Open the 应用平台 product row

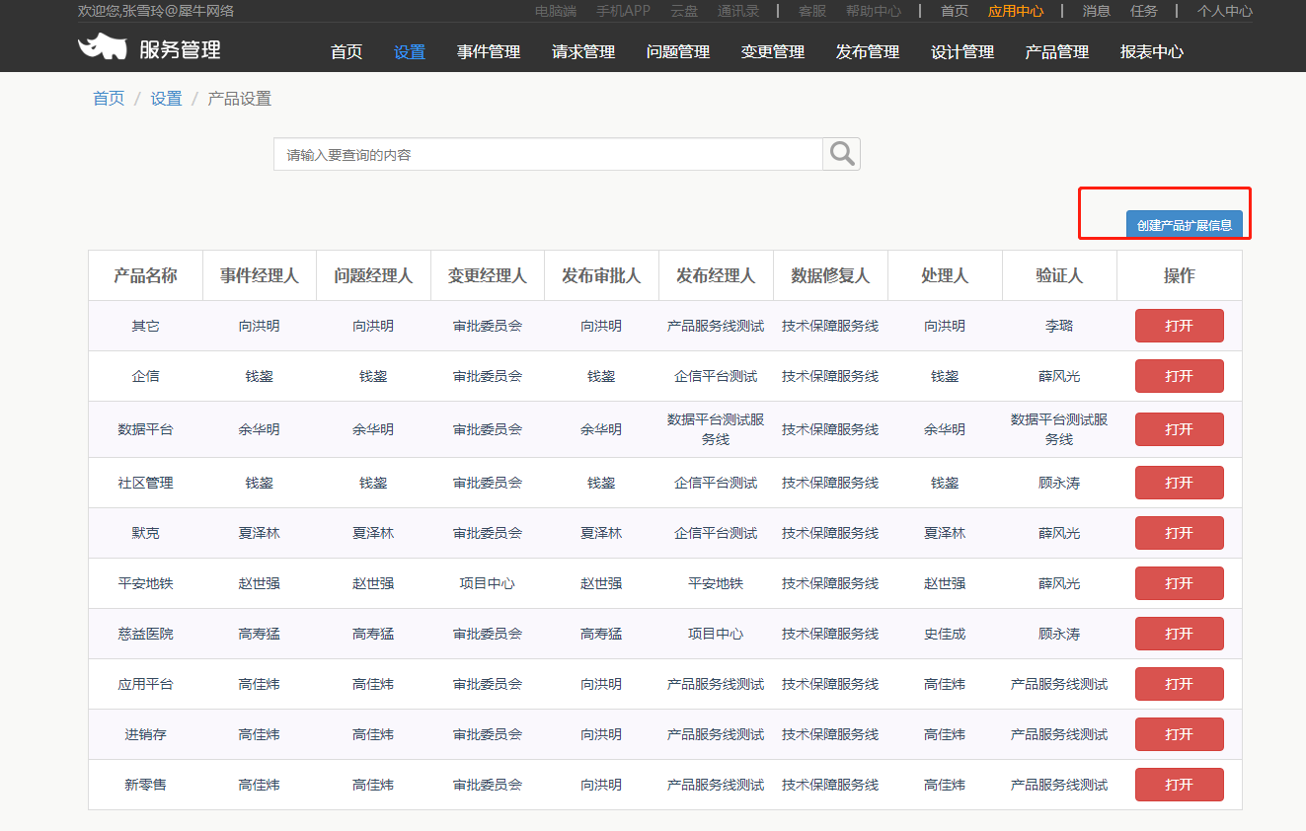[x=1179, y=684]
